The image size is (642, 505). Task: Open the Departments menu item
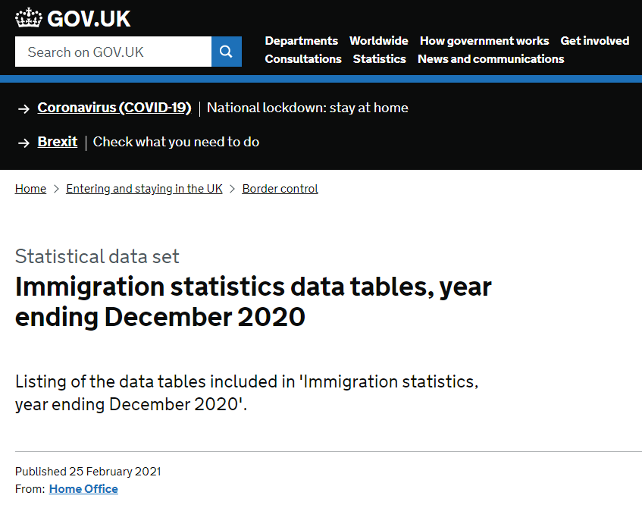click(301, 41)
